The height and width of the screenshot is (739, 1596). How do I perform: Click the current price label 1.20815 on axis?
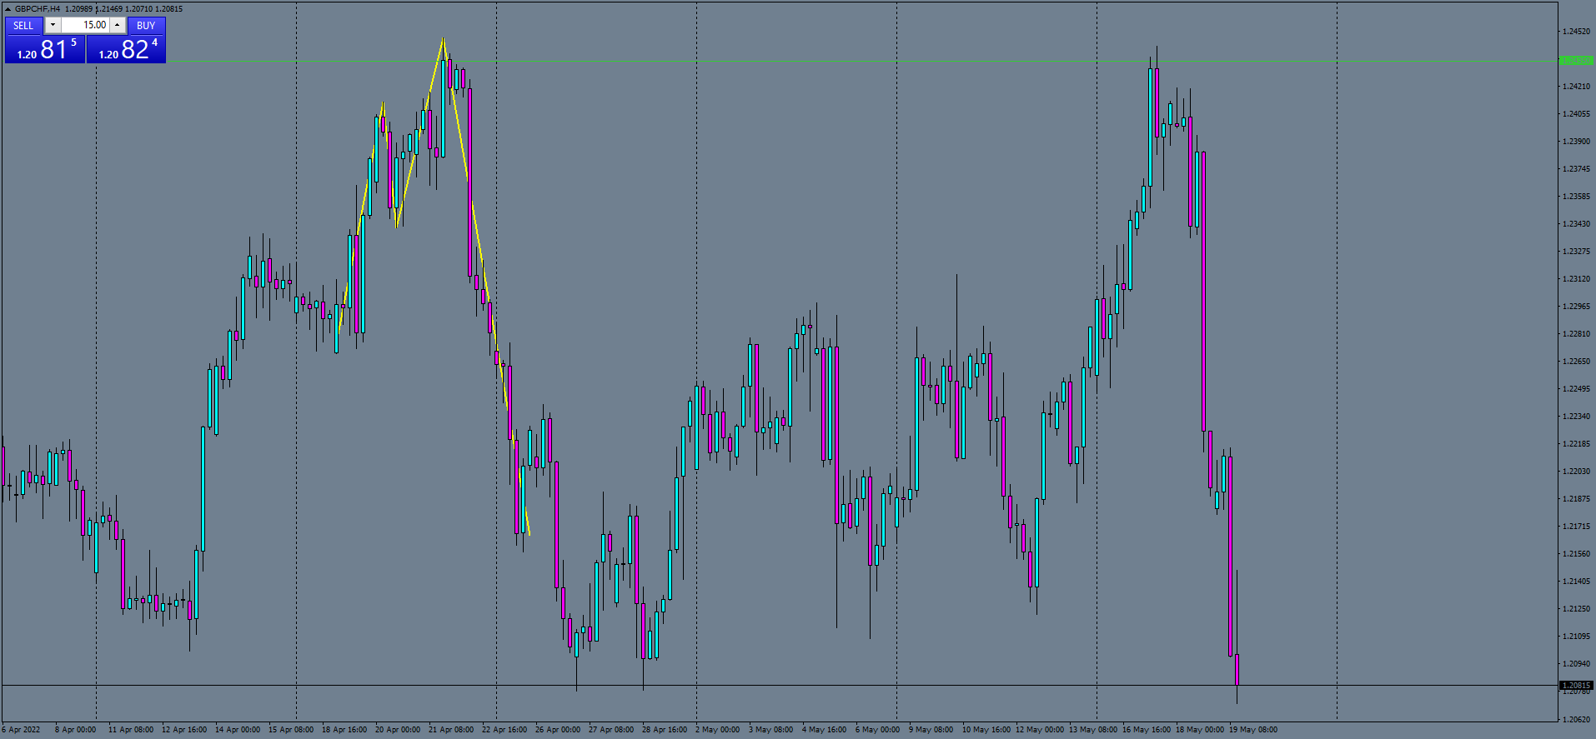tap(1576, 686)
